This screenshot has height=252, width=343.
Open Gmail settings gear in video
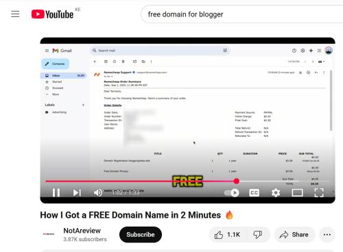pyautogui.click(x=303, y=51)
